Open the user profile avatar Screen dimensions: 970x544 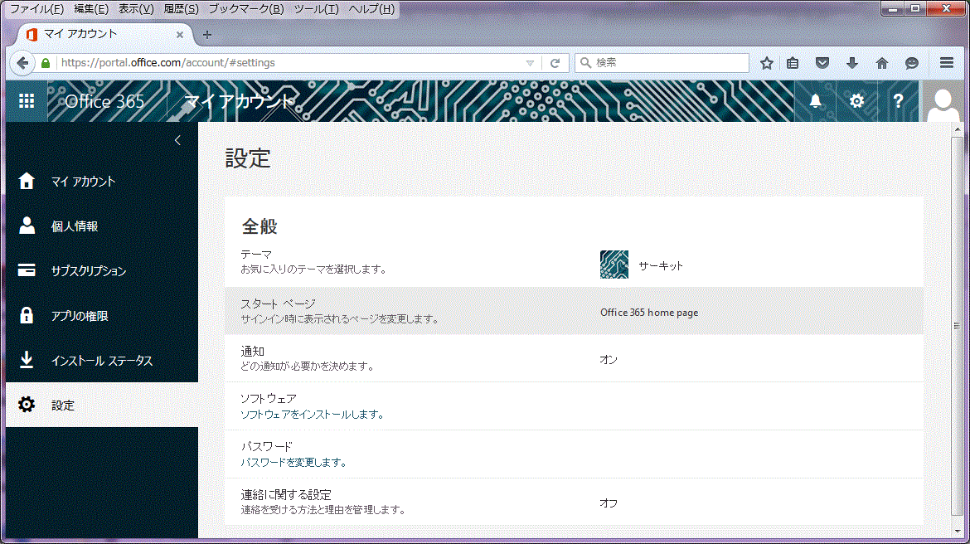(x=943, y=101)
